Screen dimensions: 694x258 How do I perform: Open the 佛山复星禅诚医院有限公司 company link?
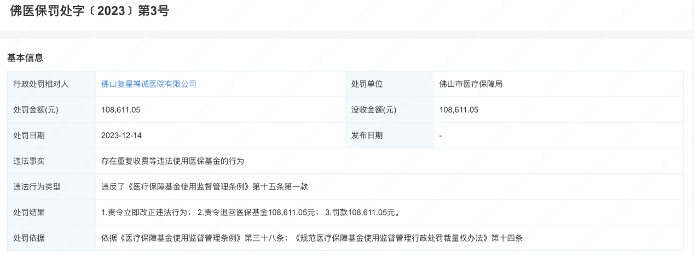tap(149, 84)
